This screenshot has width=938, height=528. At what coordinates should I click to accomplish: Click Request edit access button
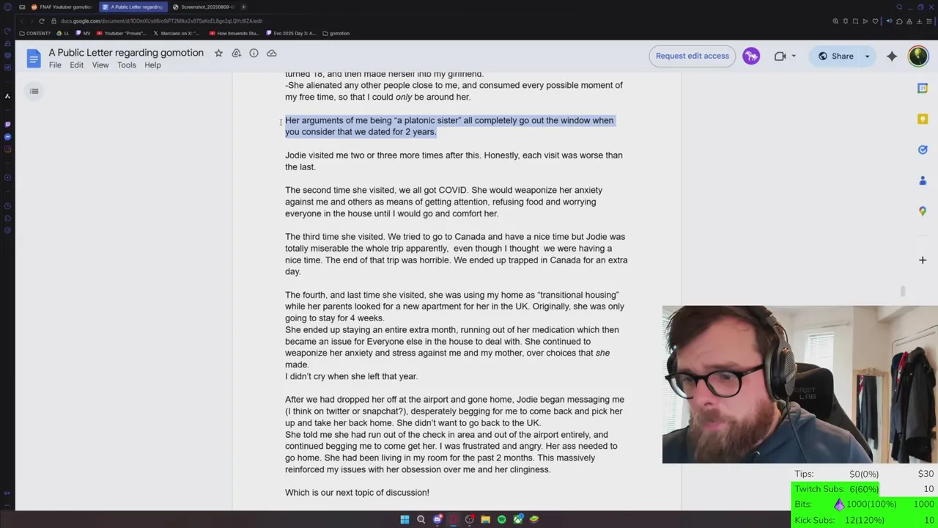[x=693, y=56]
